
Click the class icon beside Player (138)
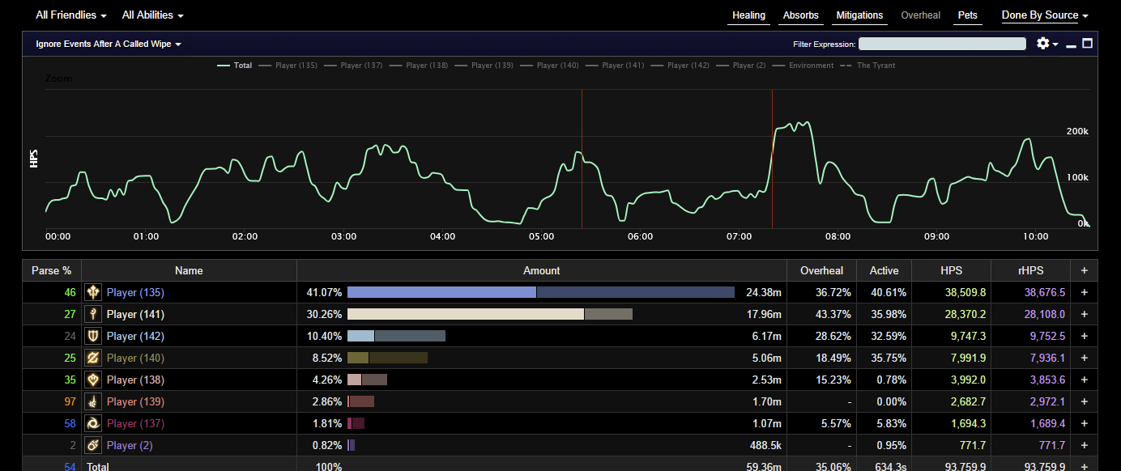pyautogui.click(x=93, y=380)
